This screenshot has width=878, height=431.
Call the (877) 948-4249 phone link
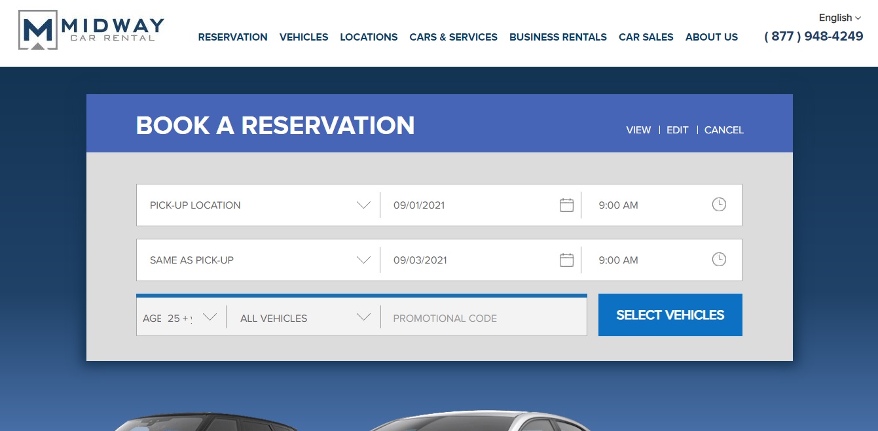[813, 37]
